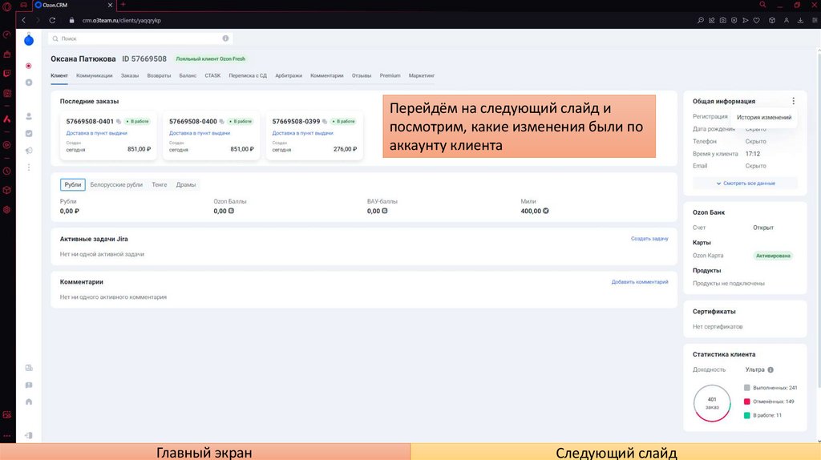Go back in browser history
821x460 pixels.
pos(23,20)
